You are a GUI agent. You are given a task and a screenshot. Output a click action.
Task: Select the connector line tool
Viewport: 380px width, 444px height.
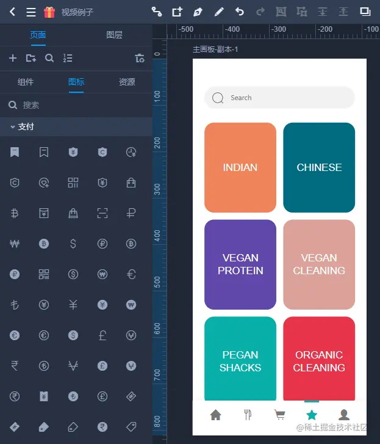(x=157, y=12)
